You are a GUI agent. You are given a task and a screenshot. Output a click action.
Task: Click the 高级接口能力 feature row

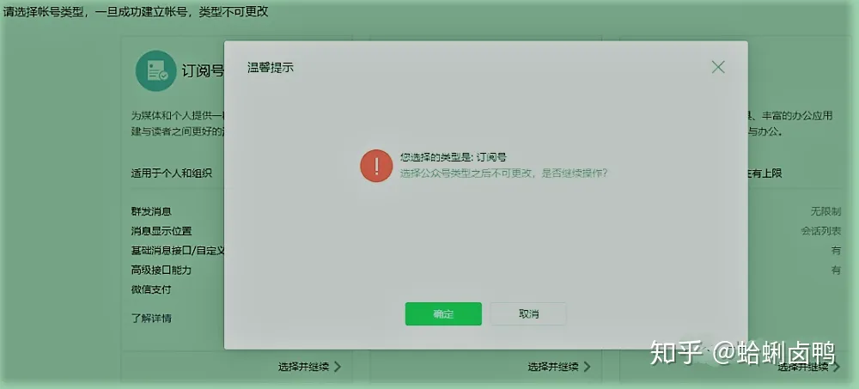(x=161, y=270)
